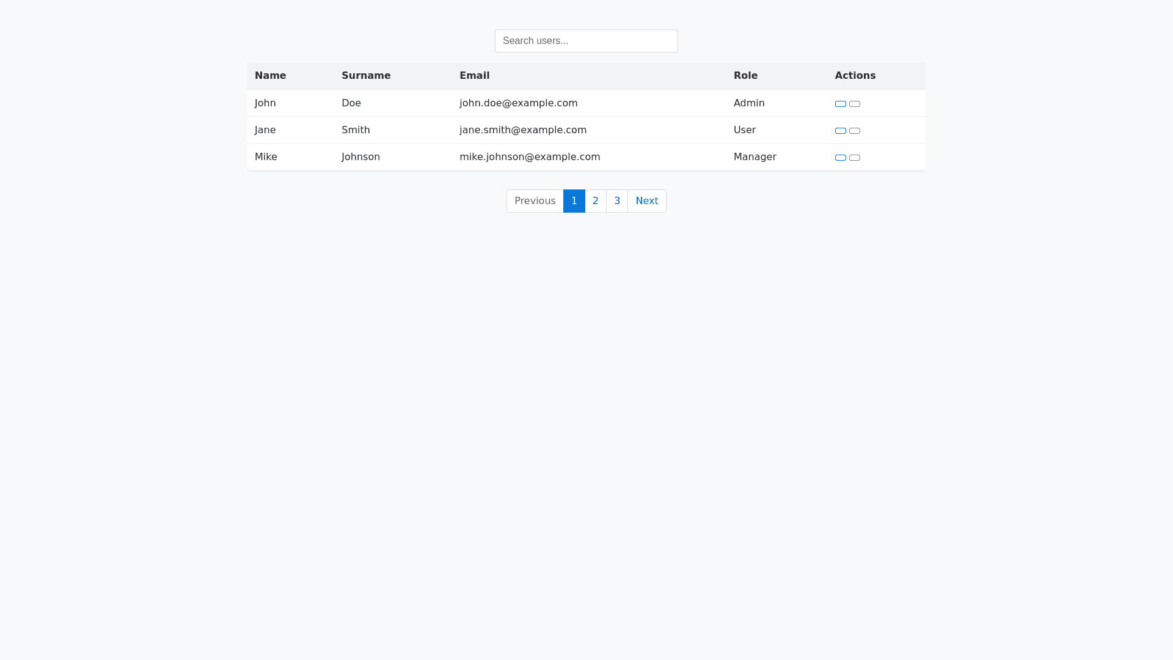The image size is (1173, 660).
Task: Click the Name column header
Action: coord(271,76)
